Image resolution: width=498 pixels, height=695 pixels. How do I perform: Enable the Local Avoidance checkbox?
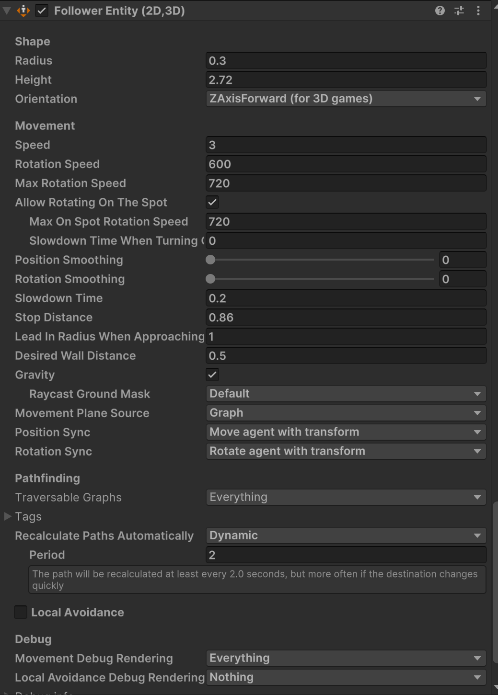tap(21, 612)
